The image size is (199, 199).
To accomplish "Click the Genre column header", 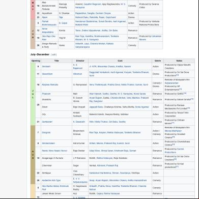I will 158,61.
